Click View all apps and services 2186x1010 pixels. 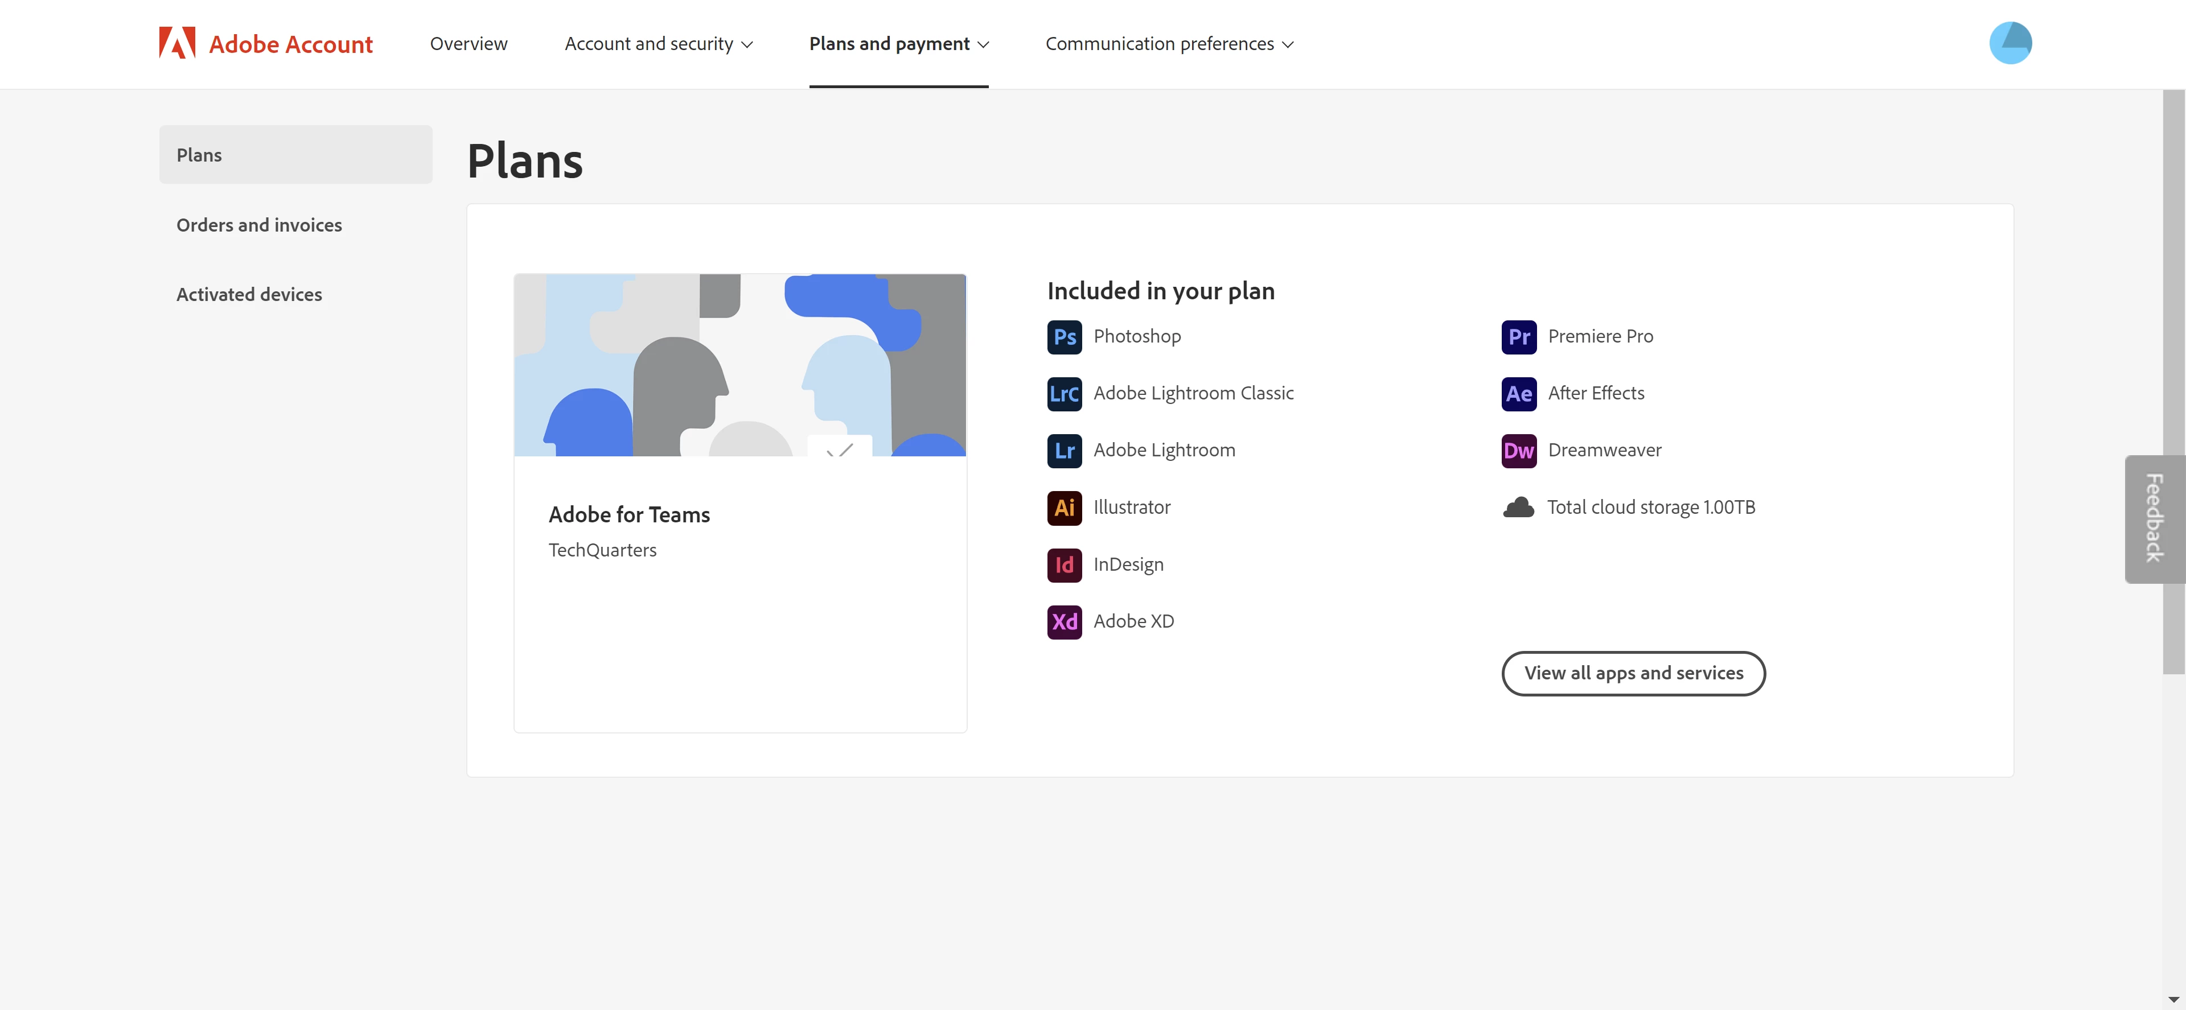[1633, 673]
